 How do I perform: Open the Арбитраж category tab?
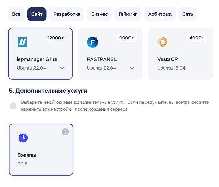click(x=160, y=14)
